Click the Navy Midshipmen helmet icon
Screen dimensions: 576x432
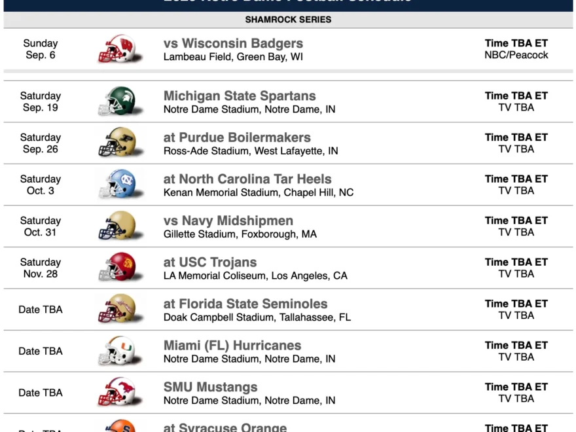click(117, 226)
